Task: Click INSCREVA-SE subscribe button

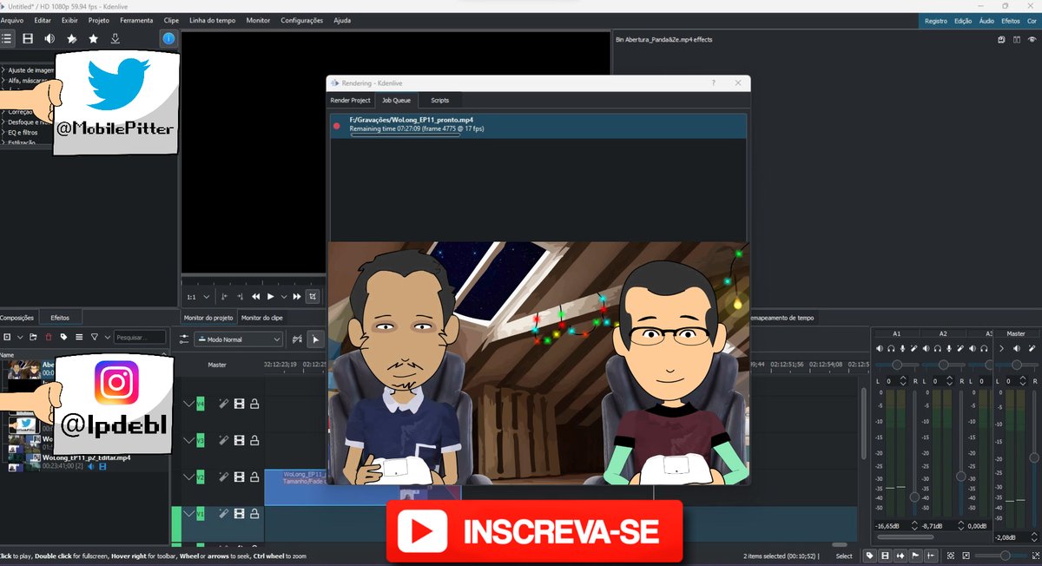Action: pyautogui.click(x=534, y=530)
